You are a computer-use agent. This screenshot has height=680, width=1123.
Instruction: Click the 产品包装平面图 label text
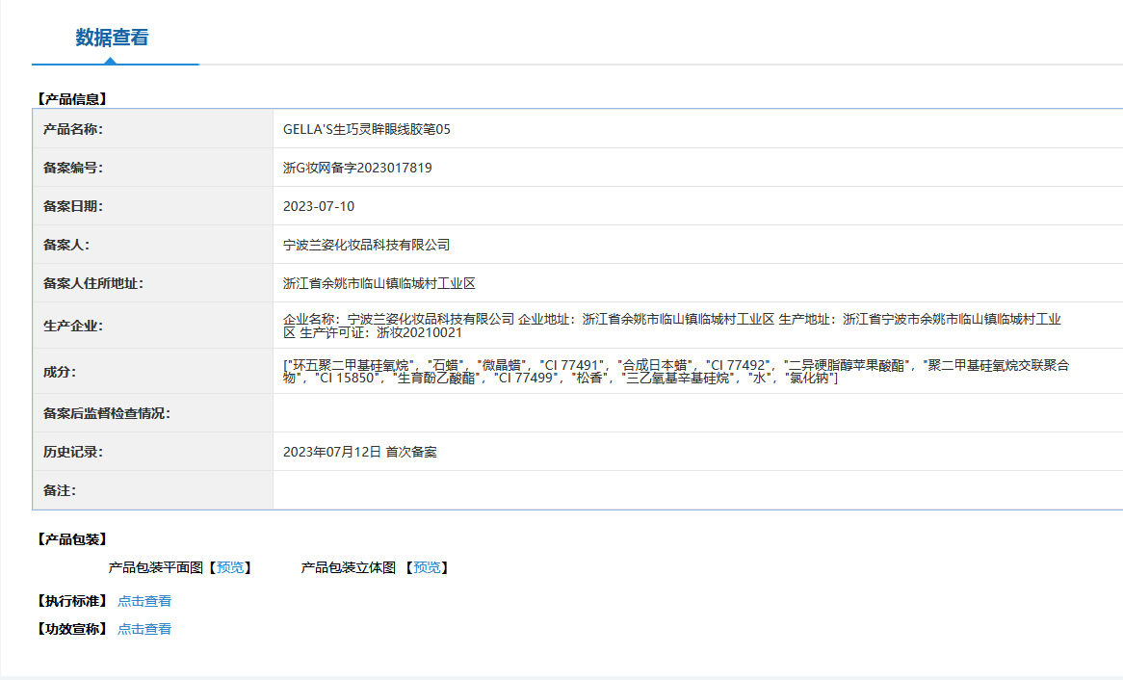(x=155, y=567)
